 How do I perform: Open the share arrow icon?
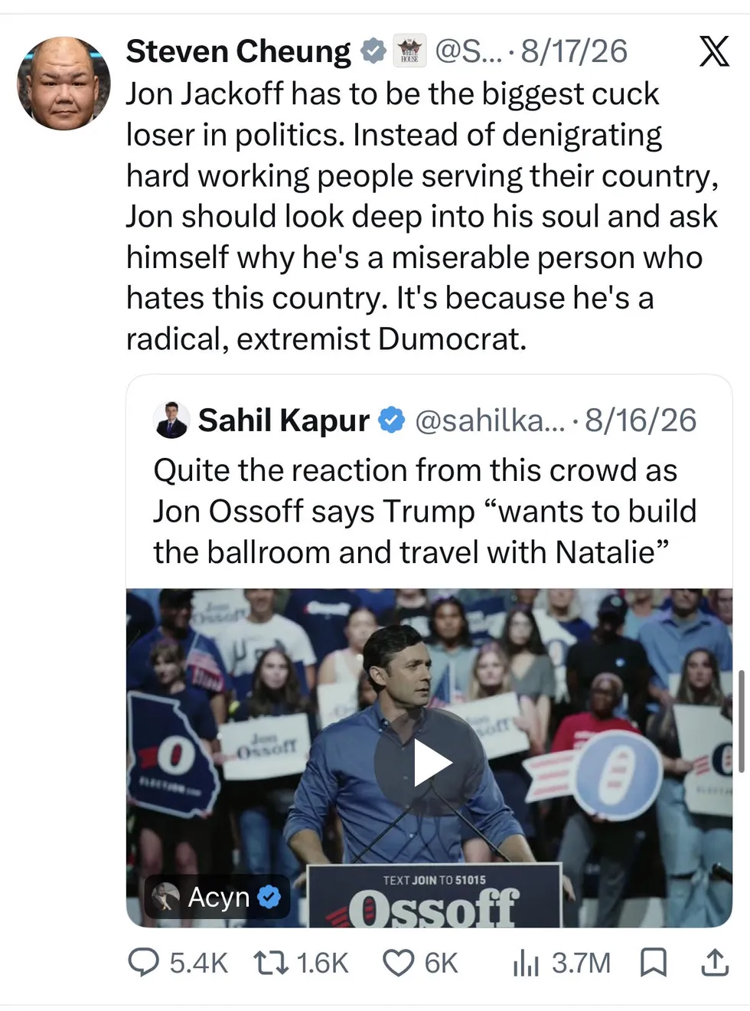(715, 962)
